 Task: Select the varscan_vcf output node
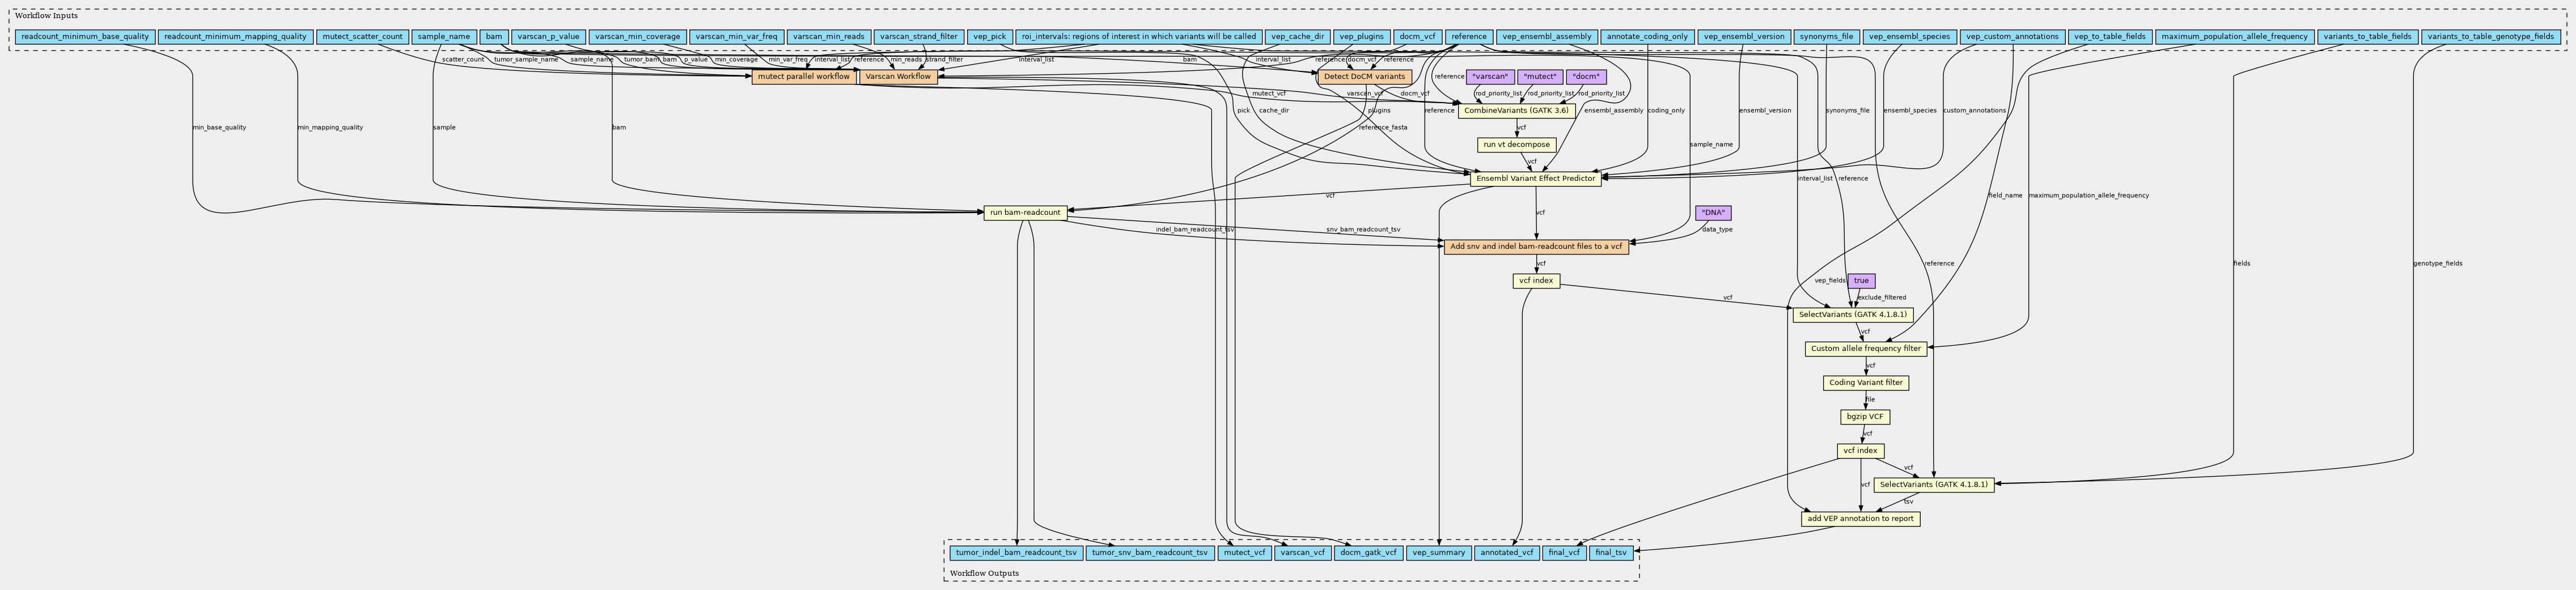tap(1302, 553)
